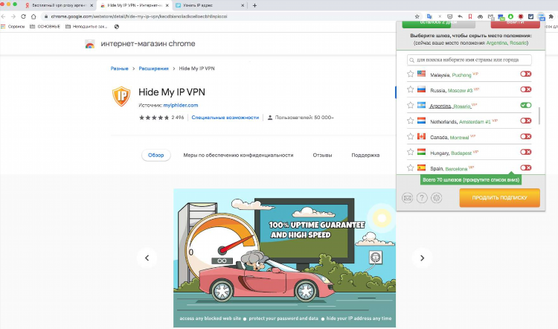Viewport: 558px width, 329px height.
Task: Select the Netherlands, Amsterdam #1 gateway name
Action: (x=461, y=121)
